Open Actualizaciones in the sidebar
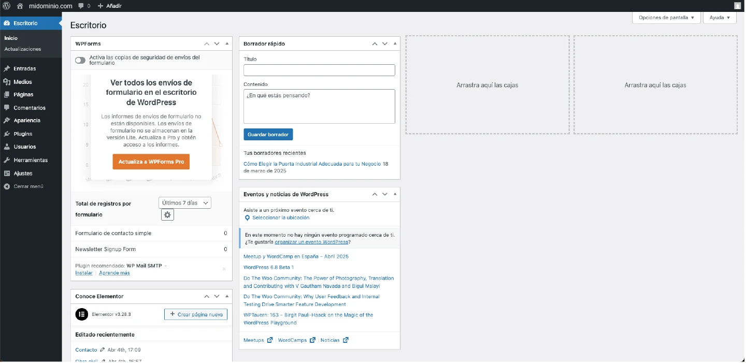The width and height of the screenshot is (746, 363). [x=23, y=49]
